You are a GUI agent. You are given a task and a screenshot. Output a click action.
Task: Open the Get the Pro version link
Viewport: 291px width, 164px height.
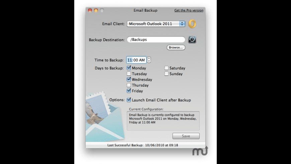tap(189, 10)
